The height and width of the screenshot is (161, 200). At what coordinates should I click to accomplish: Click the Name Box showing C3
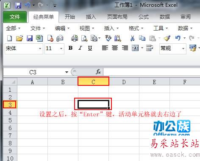tap(33, 72)
